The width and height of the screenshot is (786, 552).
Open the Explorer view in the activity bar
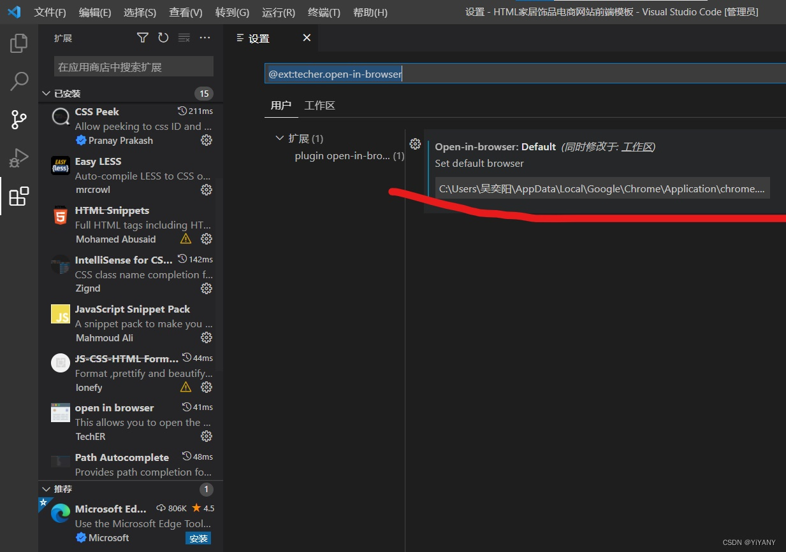(x=18, y=43)
